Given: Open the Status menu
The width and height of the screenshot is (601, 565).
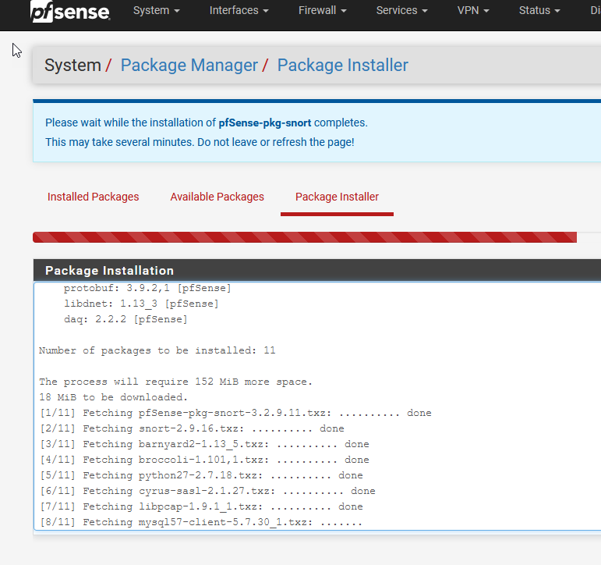Looking at the screenshot, I should coord(539,10).
